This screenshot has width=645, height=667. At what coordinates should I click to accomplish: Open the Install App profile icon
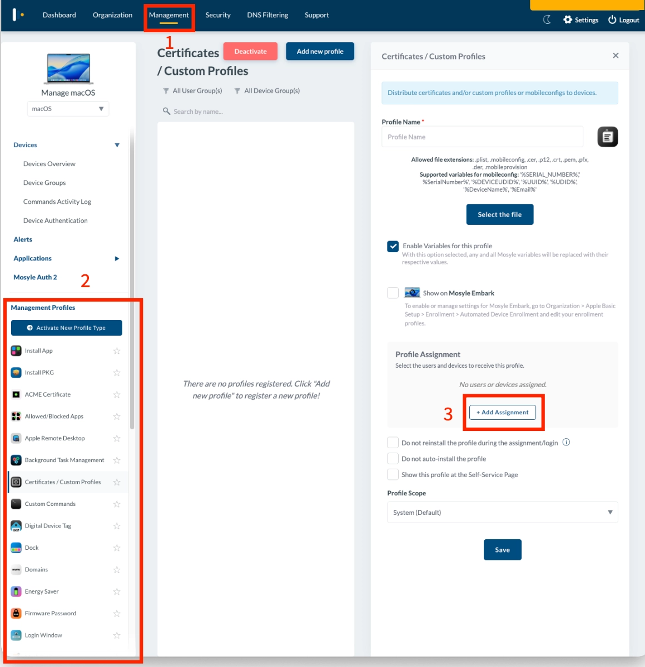(16, 350)
